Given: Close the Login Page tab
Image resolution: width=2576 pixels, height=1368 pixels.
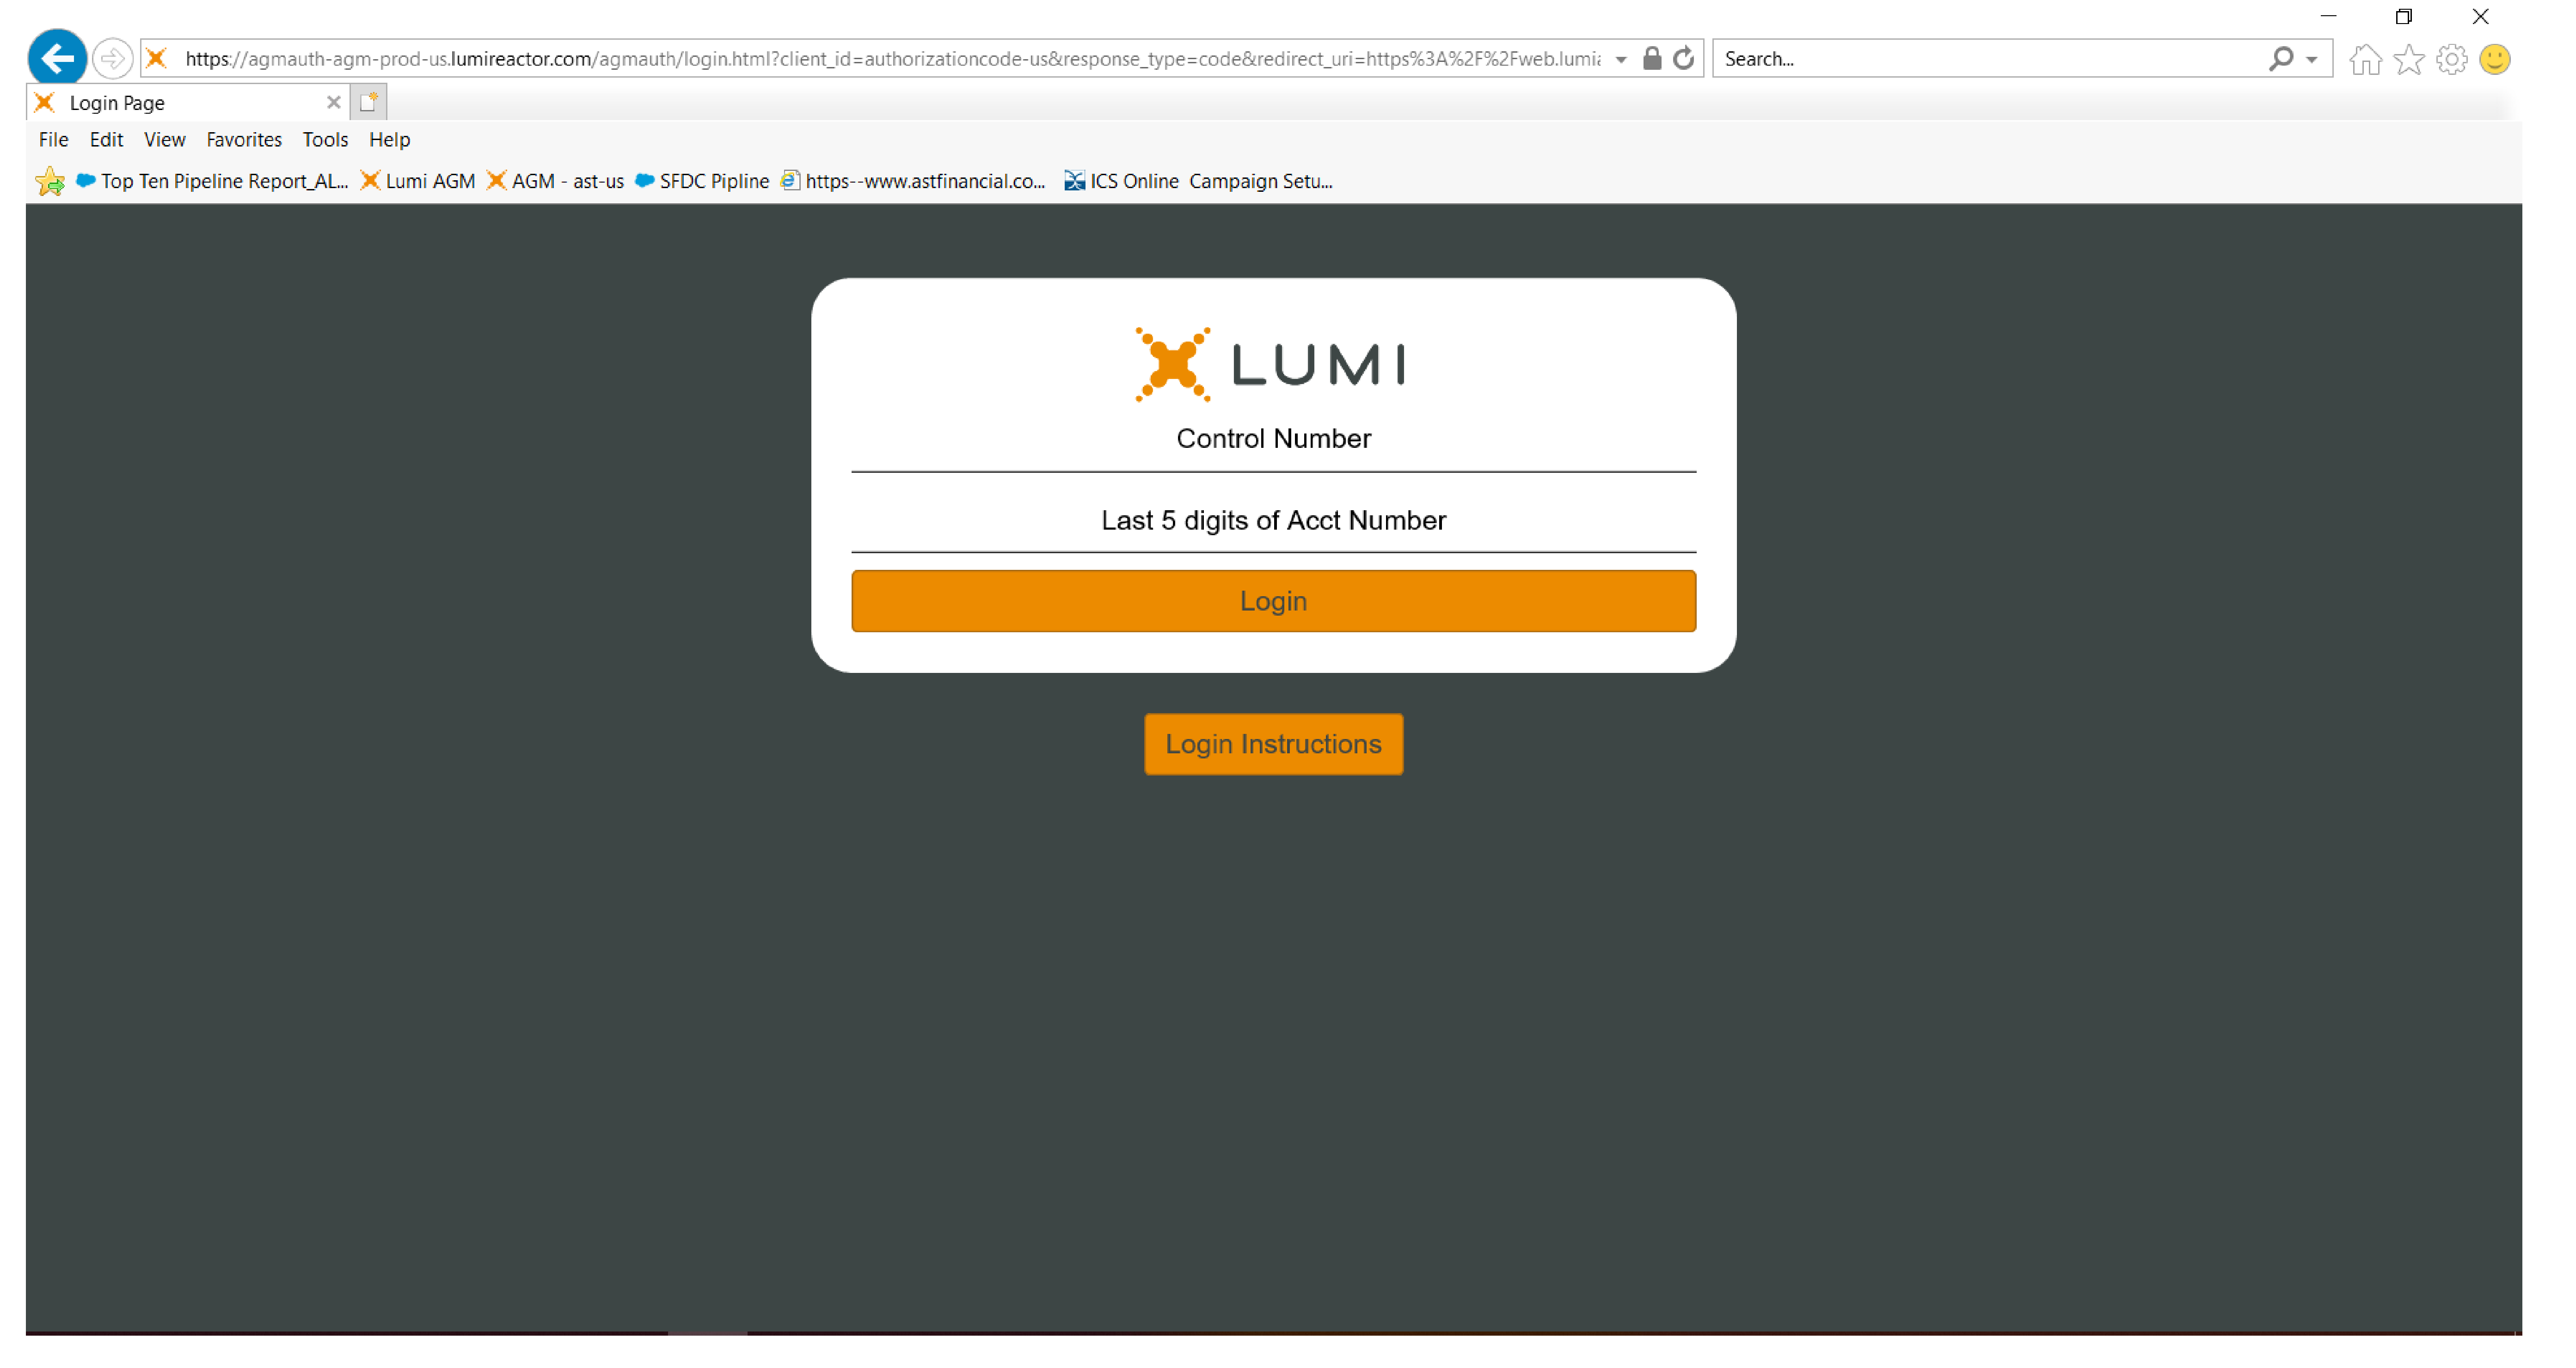Looking at the screenshot, I should (334, 102).
